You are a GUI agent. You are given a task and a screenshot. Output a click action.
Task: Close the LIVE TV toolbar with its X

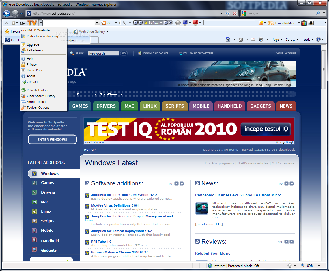click(x=7, y=23)
